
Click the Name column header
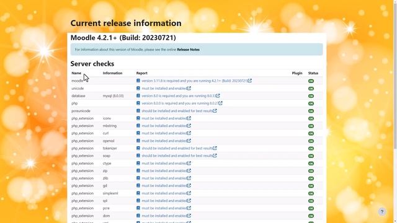pyautogui.click(x=76, y=73)
